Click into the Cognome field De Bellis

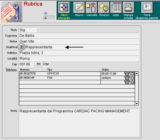click(x=79, y=36)
